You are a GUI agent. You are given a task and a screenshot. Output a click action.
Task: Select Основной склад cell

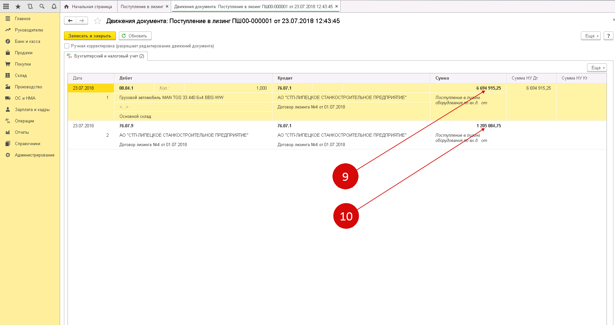193,116
